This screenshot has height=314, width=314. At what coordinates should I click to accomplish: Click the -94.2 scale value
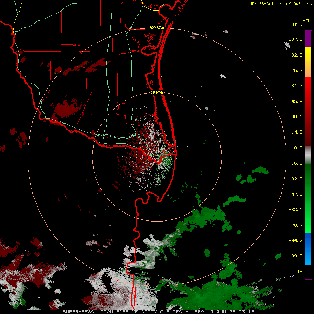pos(296,240)
